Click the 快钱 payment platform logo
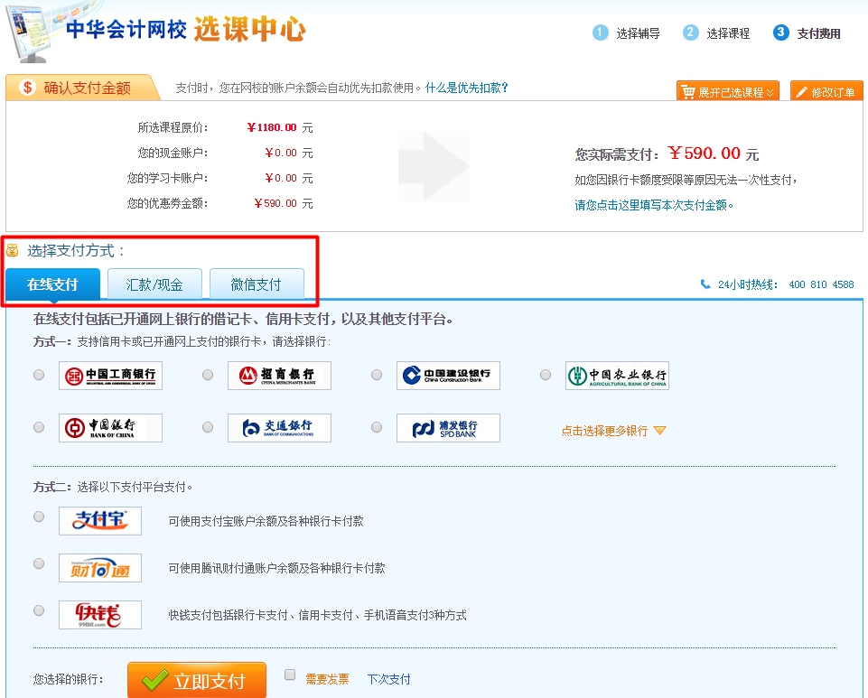The image size is (868, 698). click(99, 616)
